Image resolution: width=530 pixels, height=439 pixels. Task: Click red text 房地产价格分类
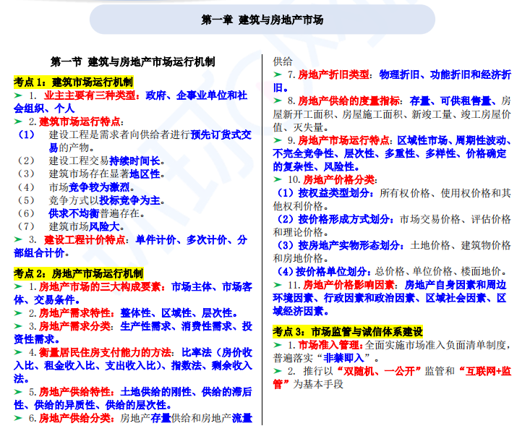(338, 180)
